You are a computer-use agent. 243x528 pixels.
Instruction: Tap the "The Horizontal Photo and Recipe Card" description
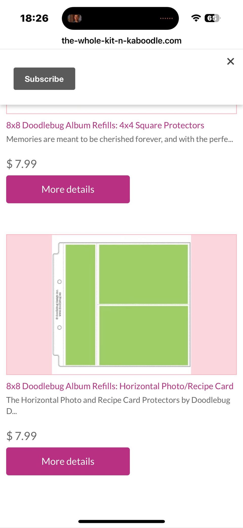(118, 400)
